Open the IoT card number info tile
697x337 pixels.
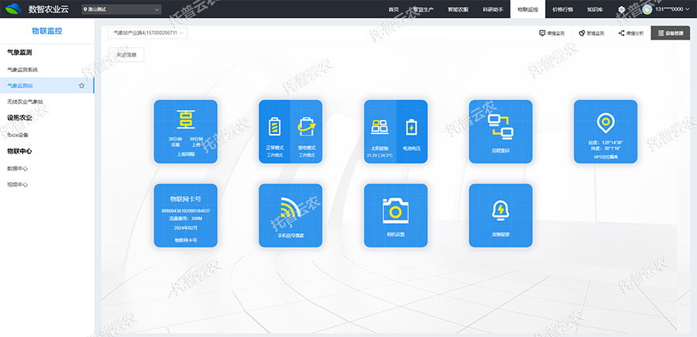click(185, 215)
